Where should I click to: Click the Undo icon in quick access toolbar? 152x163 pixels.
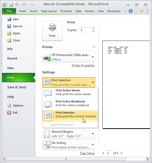click(x=17, y=5)
